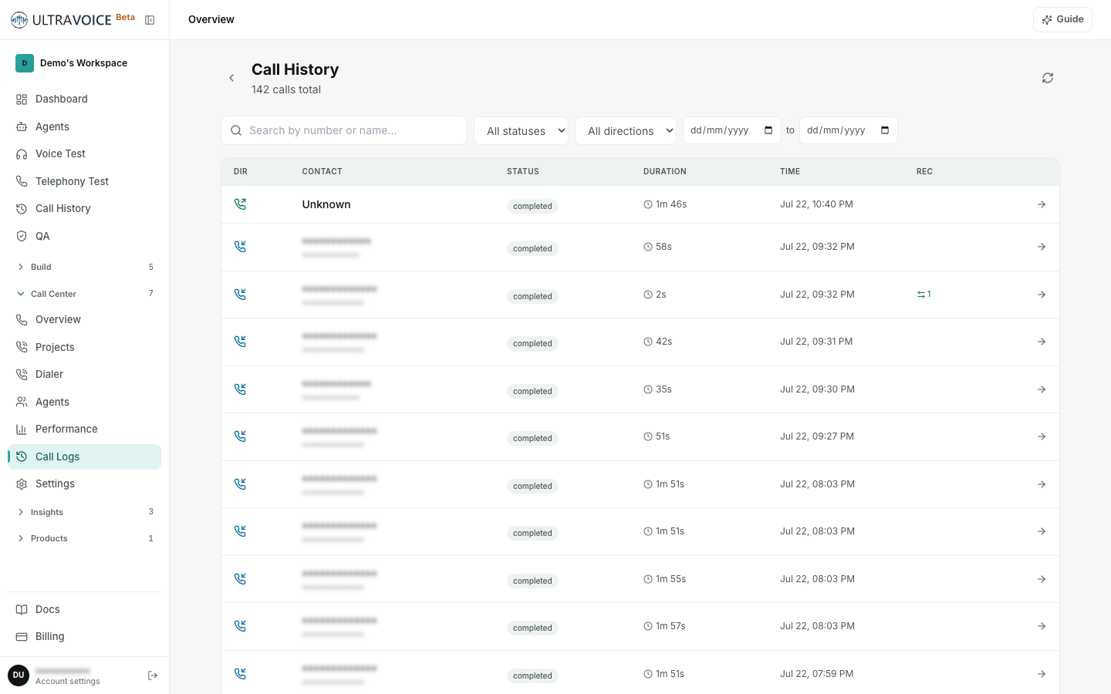Select Call Logs in sidebar
1111x694 pixels.
(x=84, y=456)
